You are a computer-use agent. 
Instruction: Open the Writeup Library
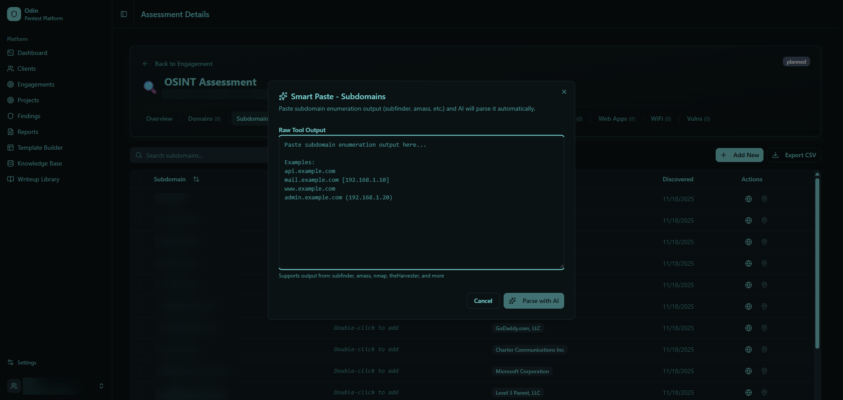pos(38,179)
